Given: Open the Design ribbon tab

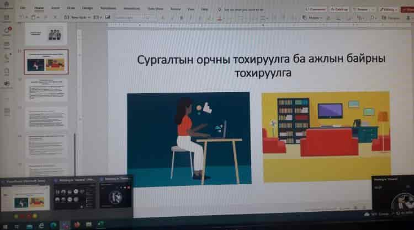Looking at the screenshot, I should coord(87,8).
